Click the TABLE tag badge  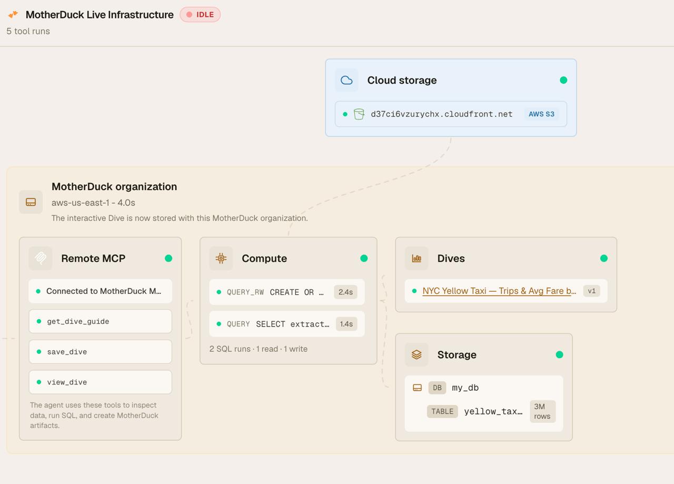tap(442, 411)
